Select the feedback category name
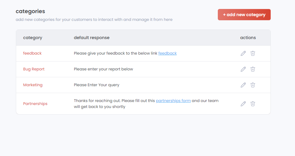This screenshot has height=156, width=295. (x=32, y=53)
